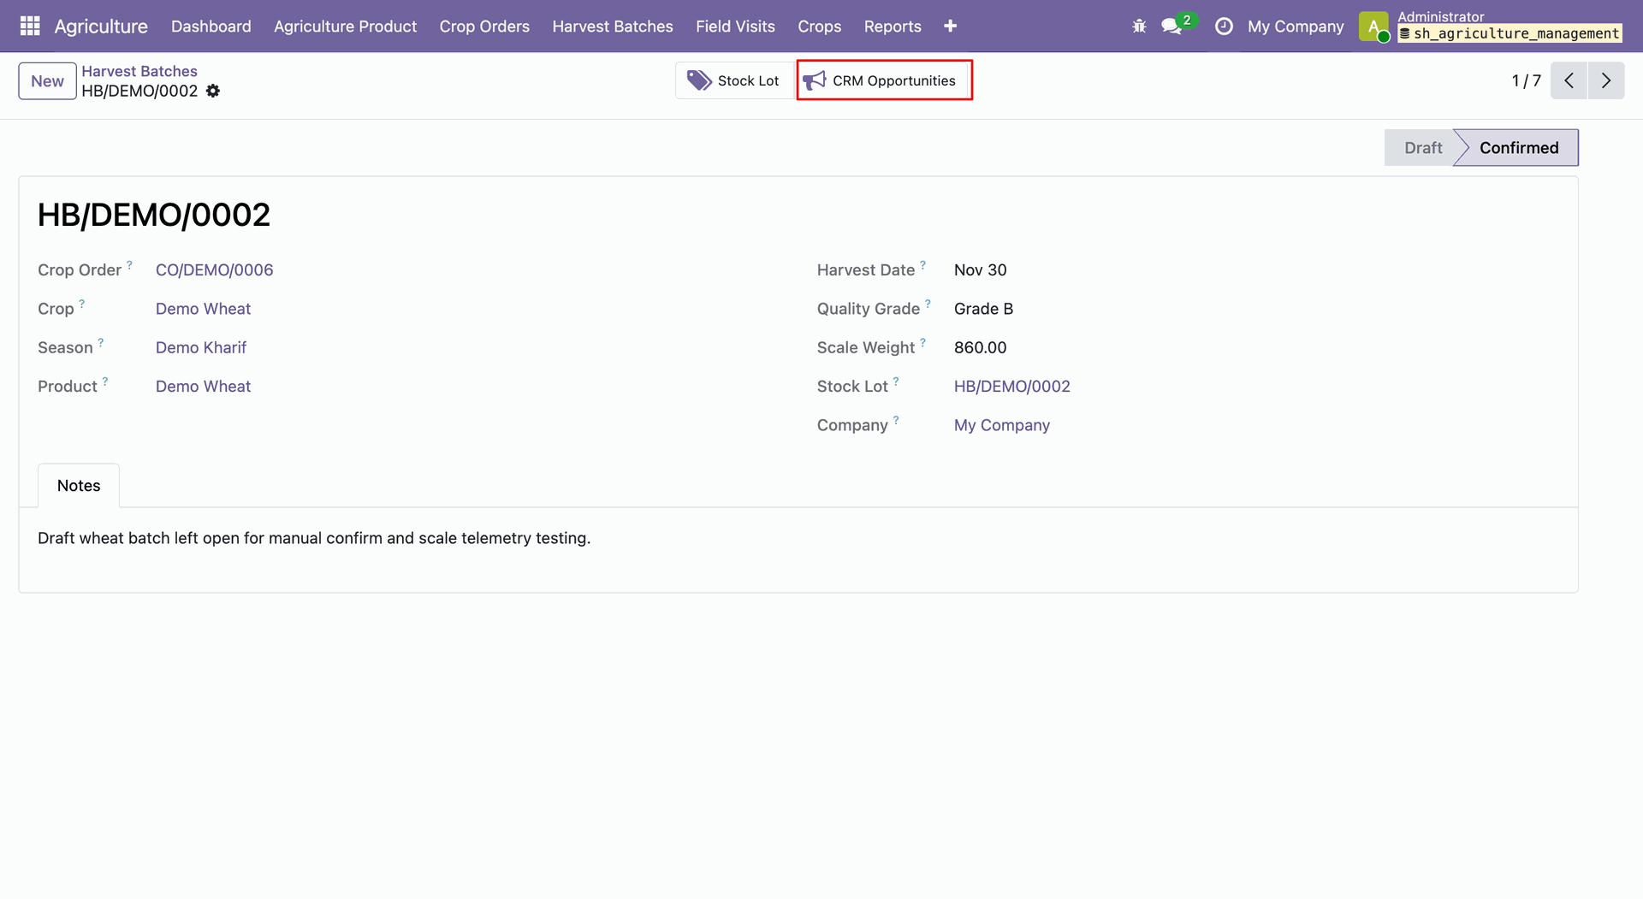Open the Dashboard menu
Image resolution: width=1643 pixels, height=899 pixels.
pyautogui.click(x=211, y=27)
